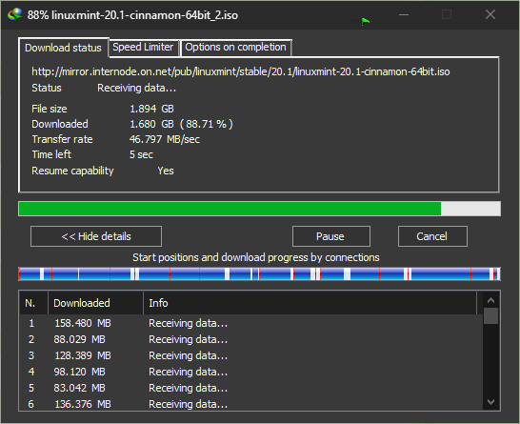The width and height of the screenshot is (520, 424).
Task: Select connection row with 88.029 MB
Action: pos(251,339)
